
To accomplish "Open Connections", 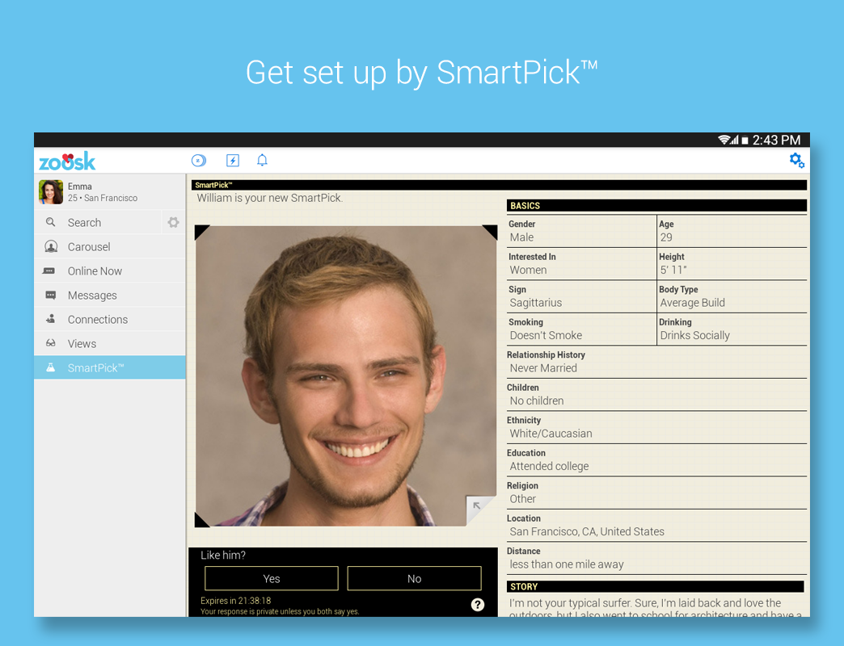I will point(110,319).
